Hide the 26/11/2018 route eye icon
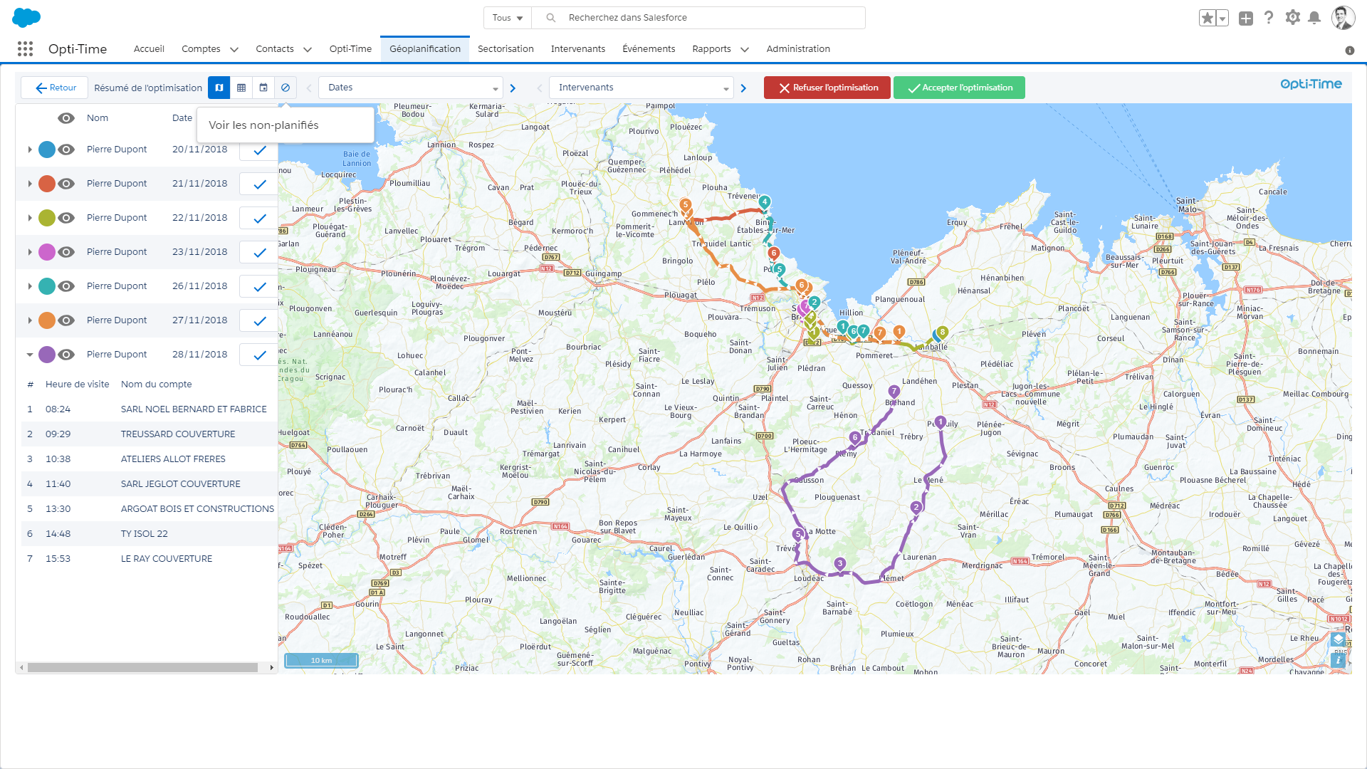This screenshot has height=769, width=1367. pos(66,286)
